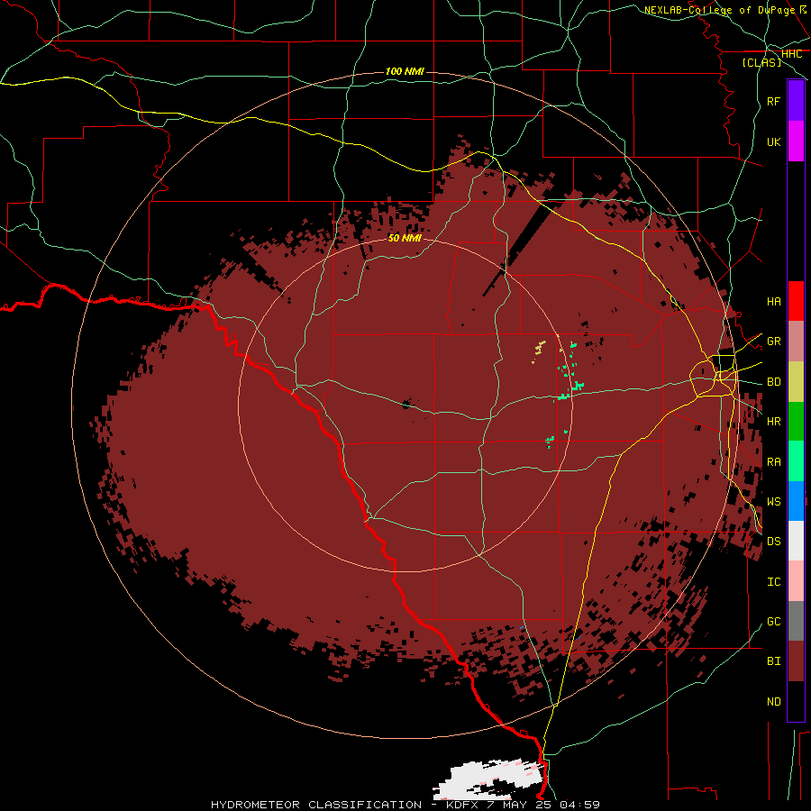Click the GR legend label
811x811 pixels.
(773, 342)
